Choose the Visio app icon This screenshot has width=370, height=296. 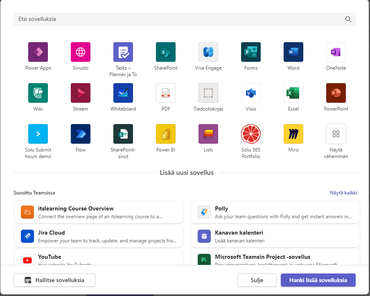(251, 93)
